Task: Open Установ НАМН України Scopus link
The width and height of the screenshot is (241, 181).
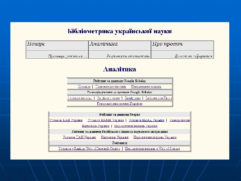Action: [105, 120]
